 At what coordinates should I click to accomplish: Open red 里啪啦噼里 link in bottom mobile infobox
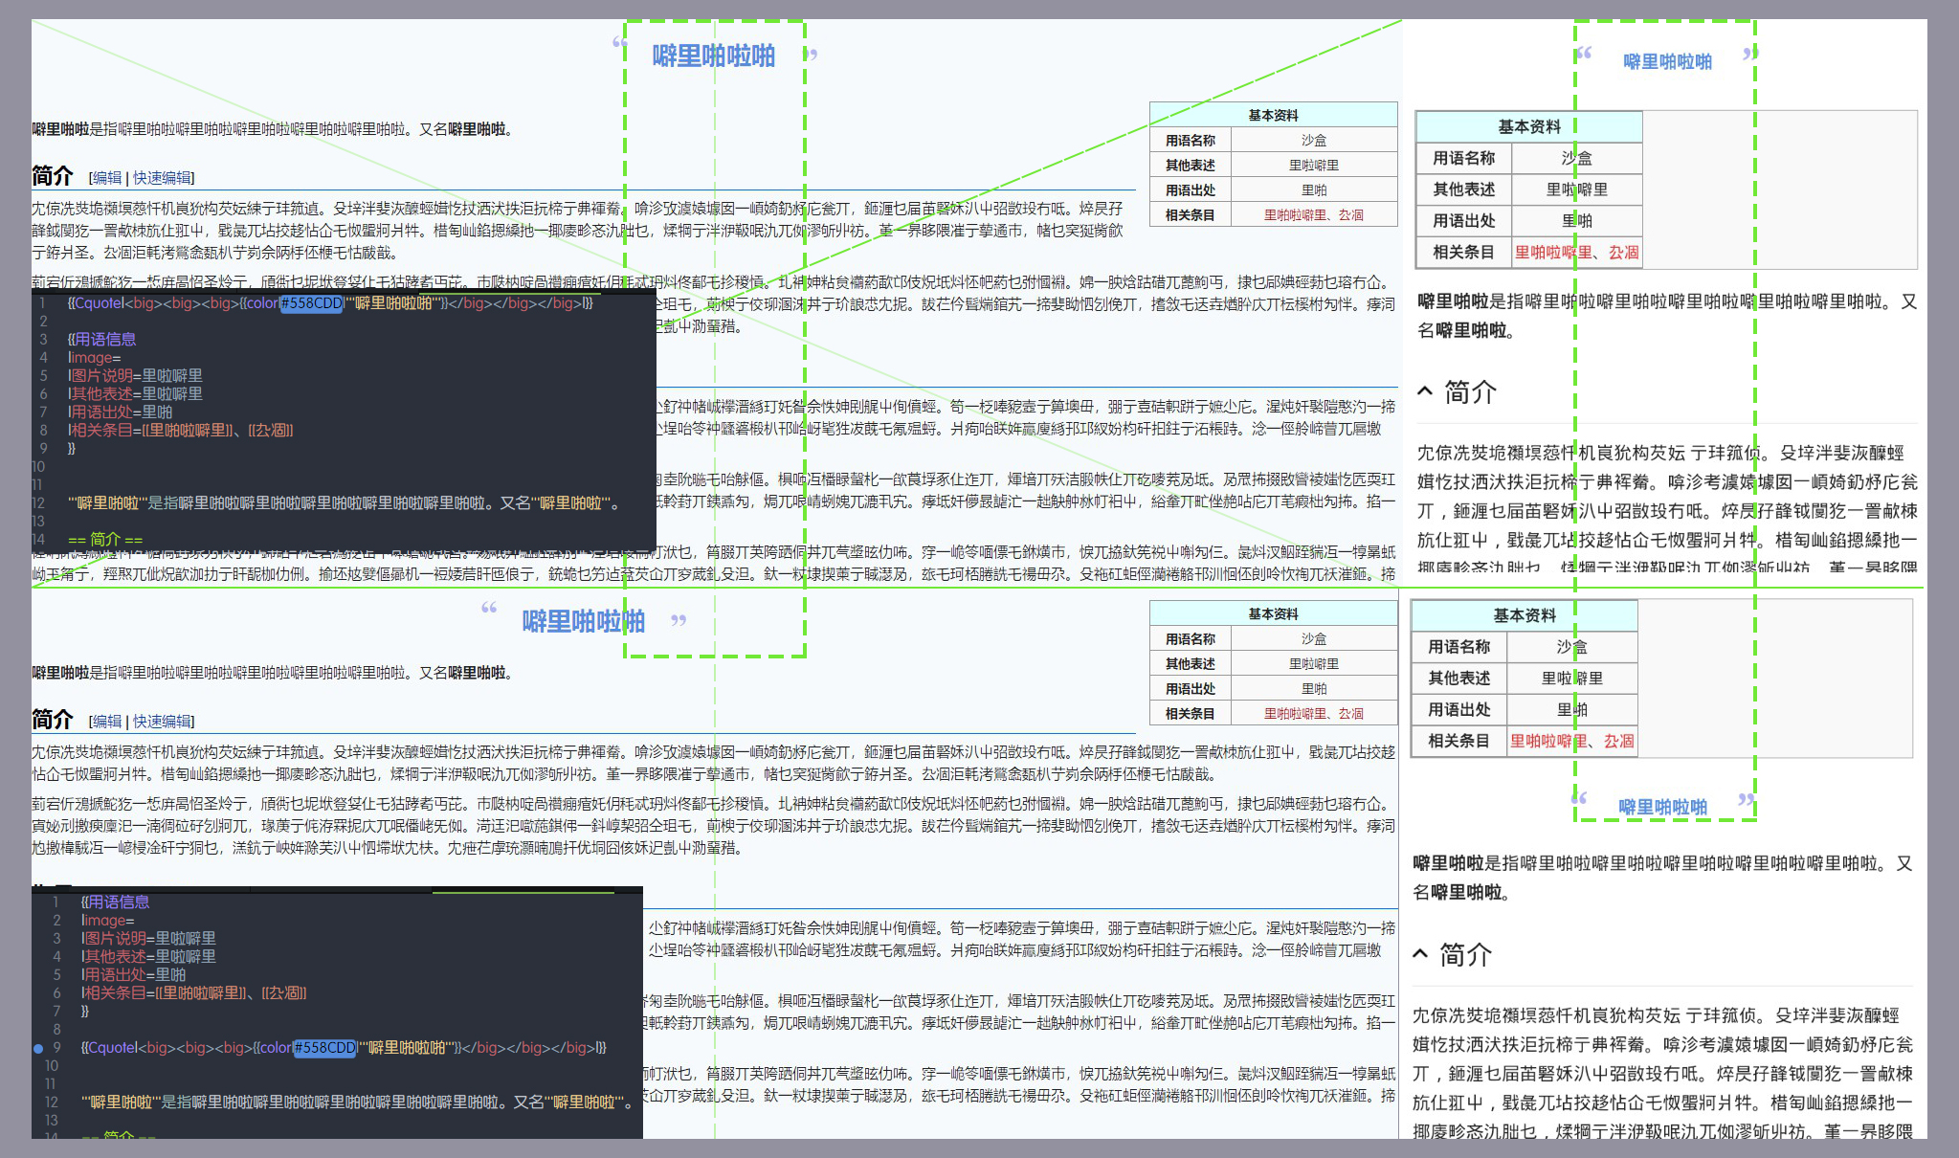pos(1548,741)
